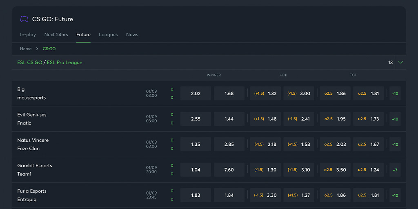Screen dimensions: 418x209
Task: Click the Gambit Esports team name
Action: (35, 166)
